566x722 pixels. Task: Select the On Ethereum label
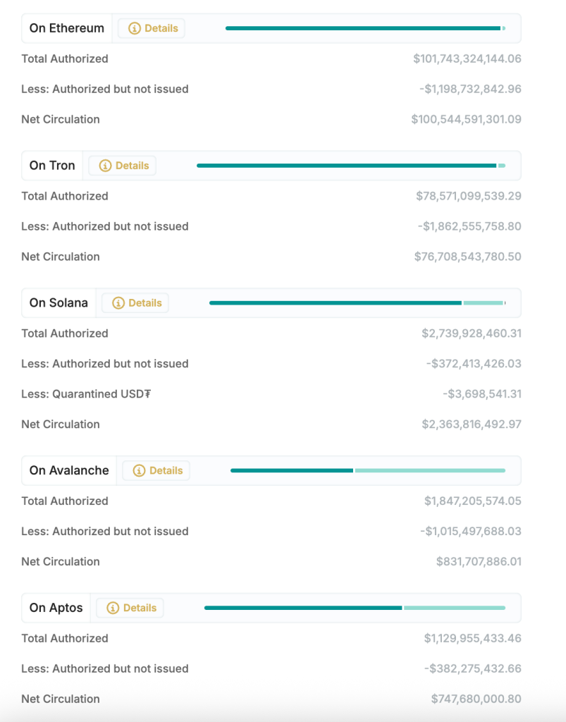click(67, 29)
